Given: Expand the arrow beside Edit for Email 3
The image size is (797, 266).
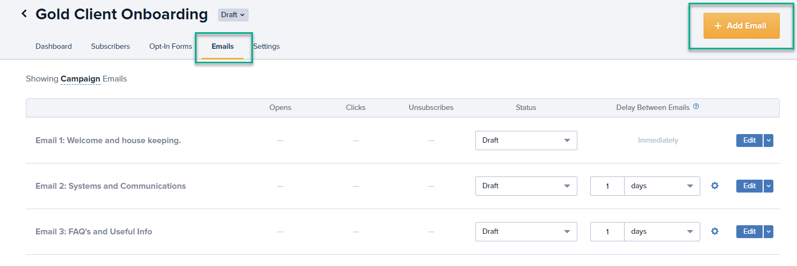Looking at the screenshot, I should [x=768, y=232].
